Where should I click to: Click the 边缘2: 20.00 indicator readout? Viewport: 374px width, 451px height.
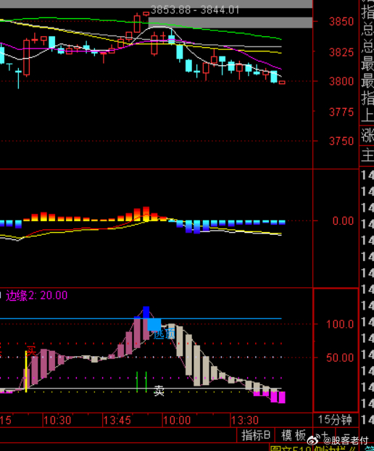pyautogui.click(x=36, y=295)
